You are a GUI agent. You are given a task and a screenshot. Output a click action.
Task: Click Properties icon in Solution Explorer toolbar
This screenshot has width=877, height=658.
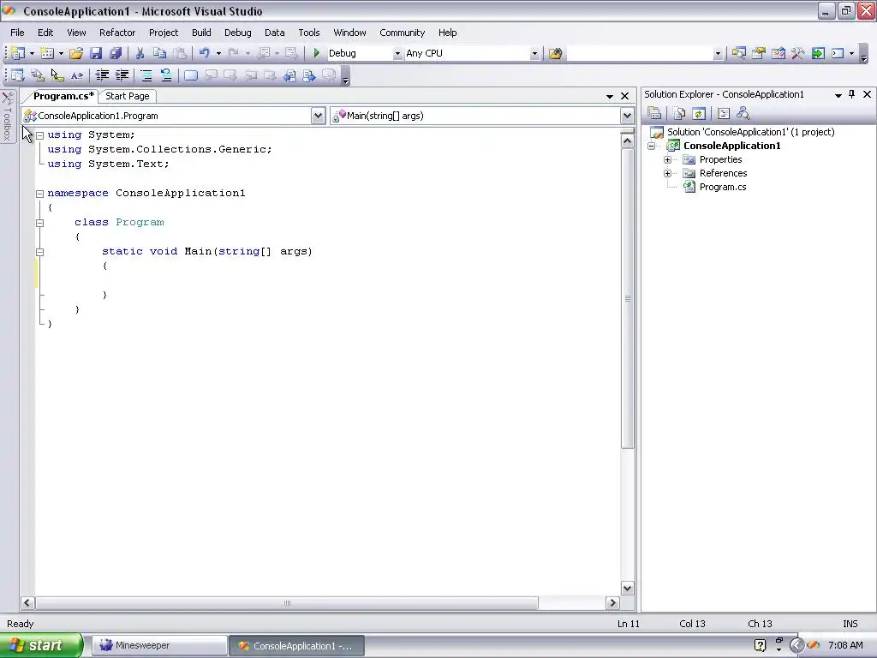coord(654,114)
